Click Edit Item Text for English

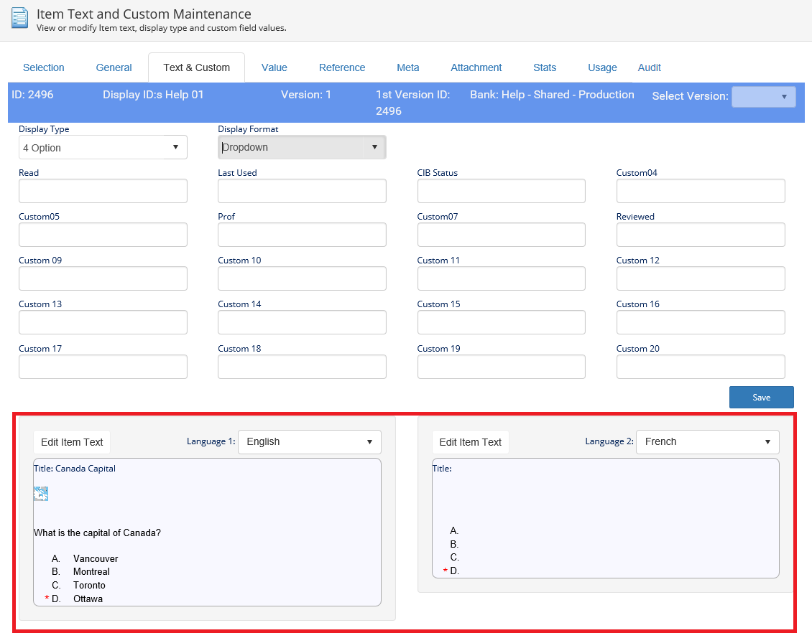pos(72,442)
